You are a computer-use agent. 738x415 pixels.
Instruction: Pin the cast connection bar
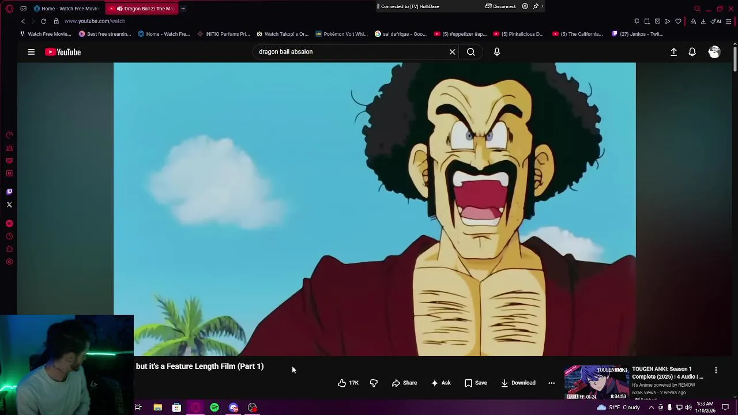[536, 6]
